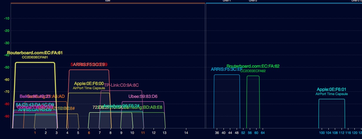The width and height of the screenshot is (362, 139).
Task: Click the -70 dBm axis value
Action: point(7,92)
